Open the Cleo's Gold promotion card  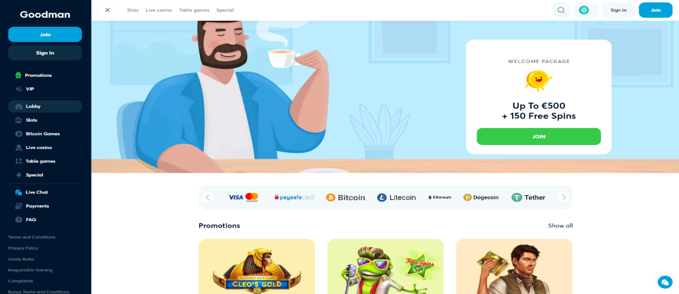256,267
